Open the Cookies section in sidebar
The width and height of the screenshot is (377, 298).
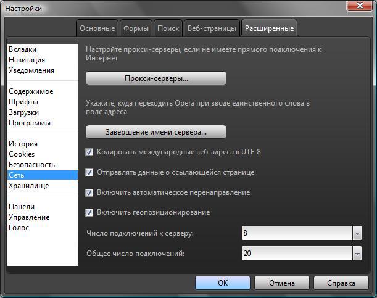(x=22, y=154)
